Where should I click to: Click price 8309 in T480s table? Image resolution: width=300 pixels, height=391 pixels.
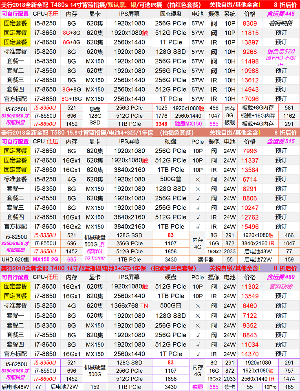(249, 24)
